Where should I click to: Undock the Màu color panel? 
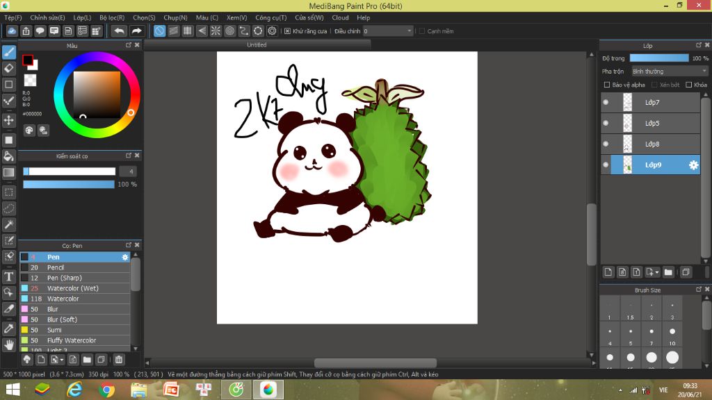click(x=129, y=45)
